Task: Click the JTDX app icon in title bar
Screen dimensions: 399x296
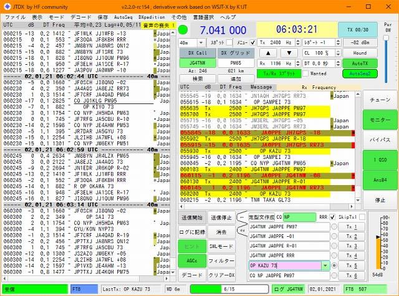Action: (x=7, y=6)
